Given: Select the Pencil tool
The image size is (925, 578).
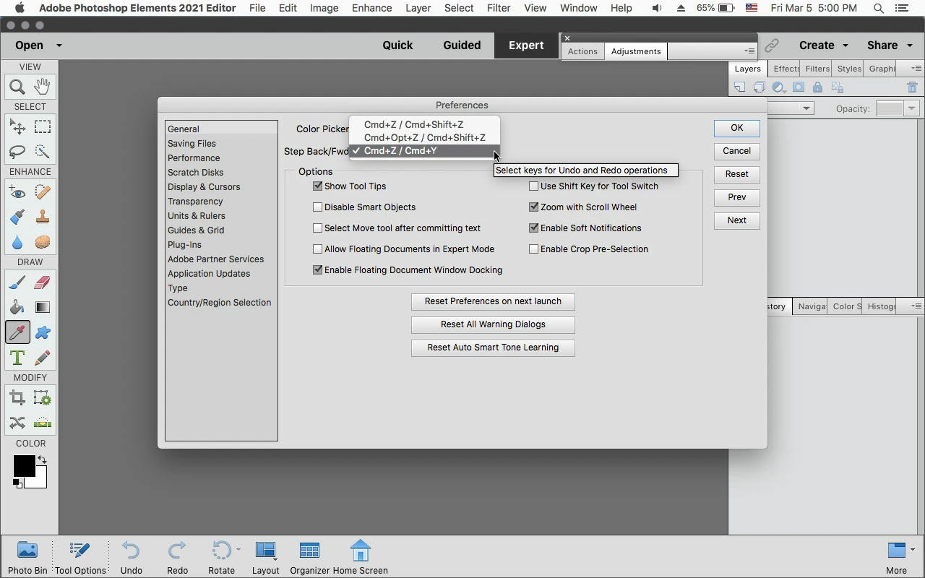Looking at the screenshot, I should click(x=43, y=358).
